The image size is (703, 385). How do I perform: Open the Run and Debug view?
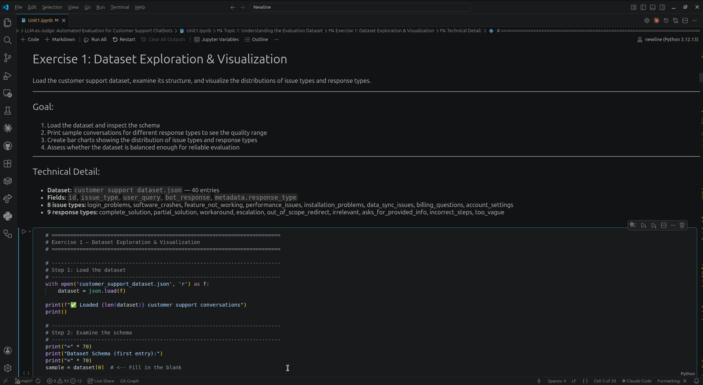click(8, 75)
